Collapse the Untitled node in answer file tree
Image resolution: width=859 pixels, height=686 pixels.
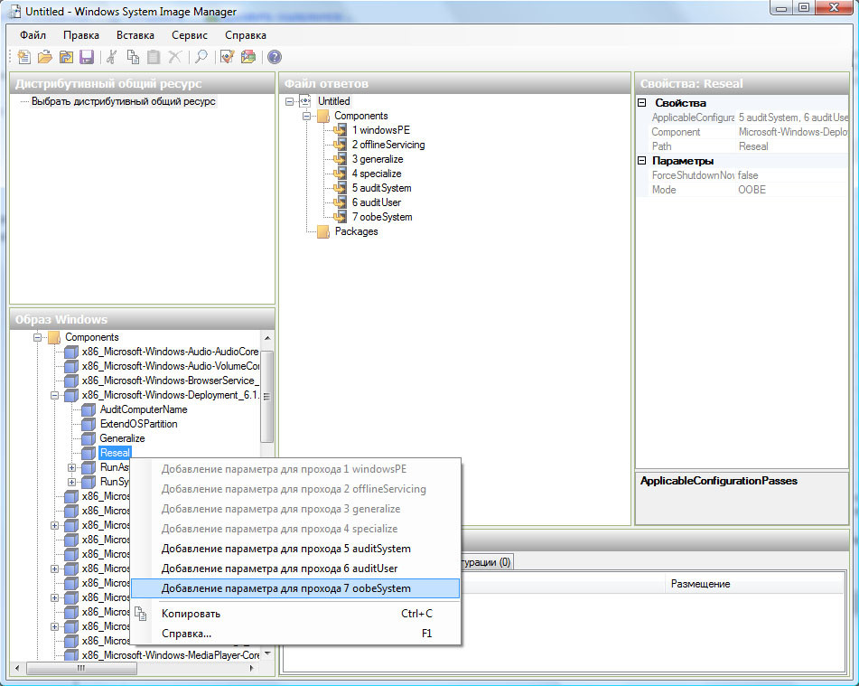(290, 101)
